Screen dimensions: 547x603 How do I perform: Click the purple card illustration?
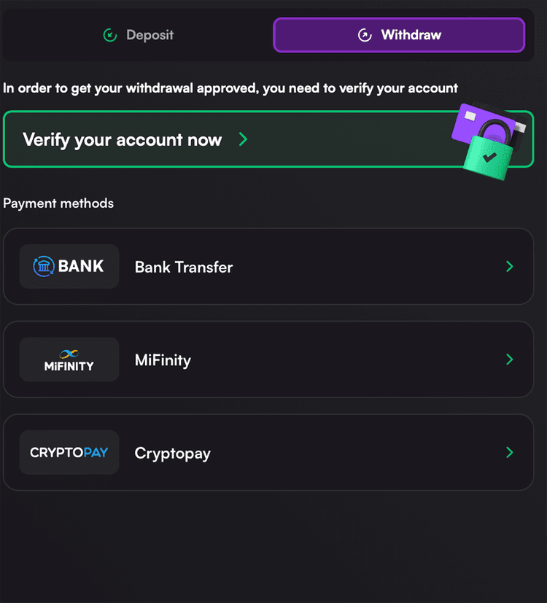point(486,124)
